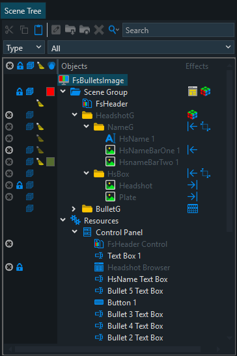Screen dimensions: 237x356
Task: Click the keyboard-grid effect icon beside BulletG
Action: (193, 209)
